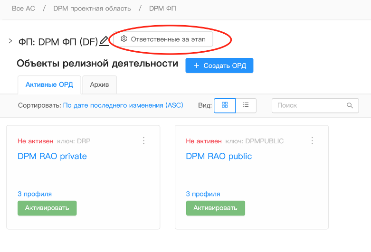Switch to list view icon
This screenshot has height=252, width=371.
[x=246, y=105]
